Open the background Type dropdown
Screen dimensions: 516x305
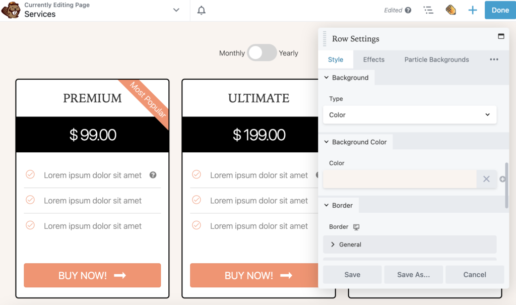(x=409, y=114)
